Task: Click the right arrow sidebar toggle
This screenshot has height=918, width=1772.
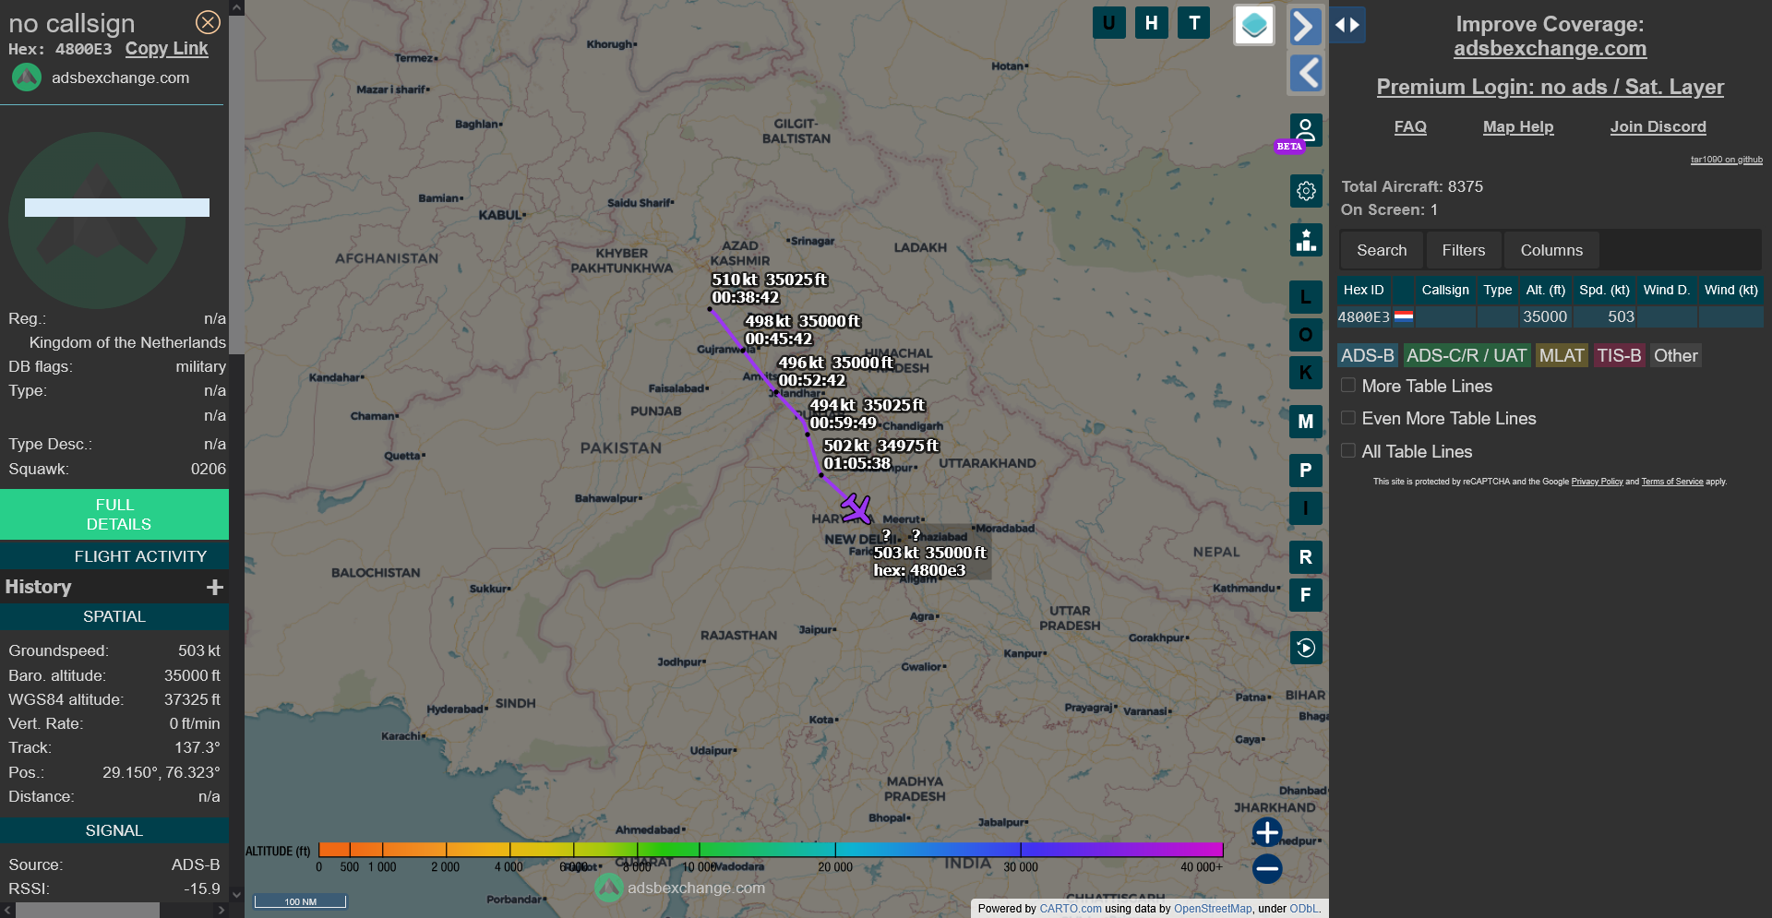Action: 1305,25
